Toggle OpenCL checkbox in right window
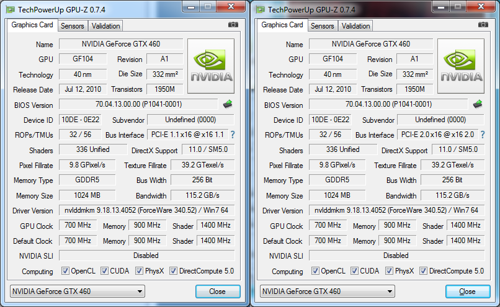 click(x=315, y=271)
